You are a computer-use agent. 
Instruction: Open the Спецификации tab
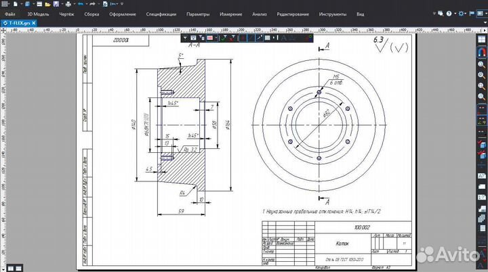click(x=161, y=14)
